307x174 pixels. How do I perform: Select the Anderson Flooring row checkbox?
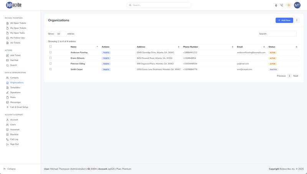50,52
